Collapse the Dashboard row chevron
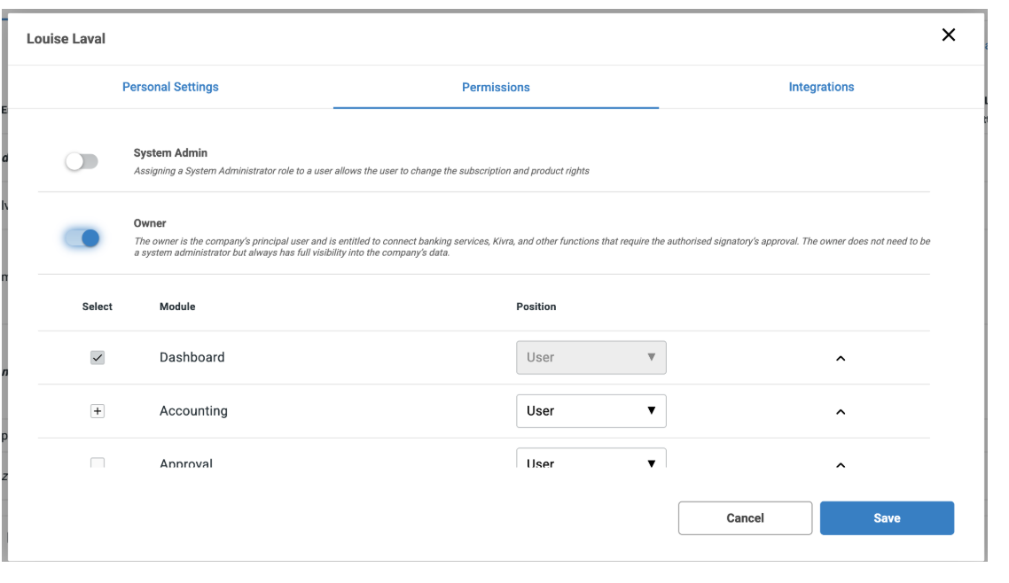The height and width of the screenshot is (583, 1009). (x=841, y=359)
